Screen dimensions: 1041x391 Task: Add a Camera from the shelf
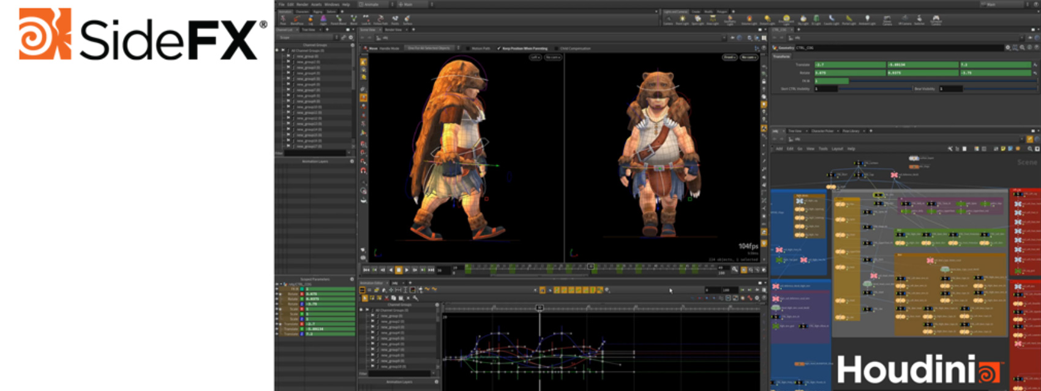(667, 20)
